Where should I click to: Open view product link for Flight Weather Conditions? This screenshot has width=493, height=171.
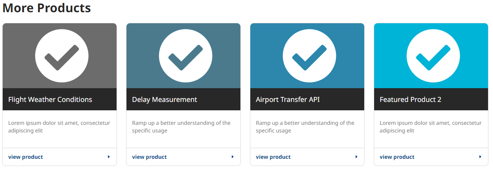pyautogui.click(x=26, y=157)
